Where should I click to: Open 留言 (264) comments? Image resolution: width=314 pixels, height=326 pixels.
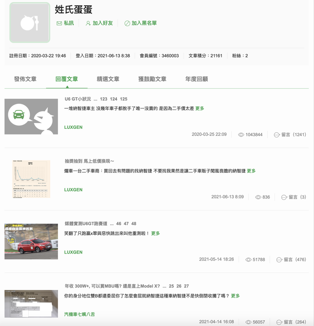tap(295, 322)
